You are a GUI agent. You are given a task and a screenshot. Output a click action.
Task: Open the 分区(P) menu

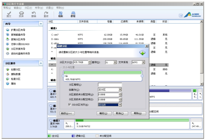[28, 8]
